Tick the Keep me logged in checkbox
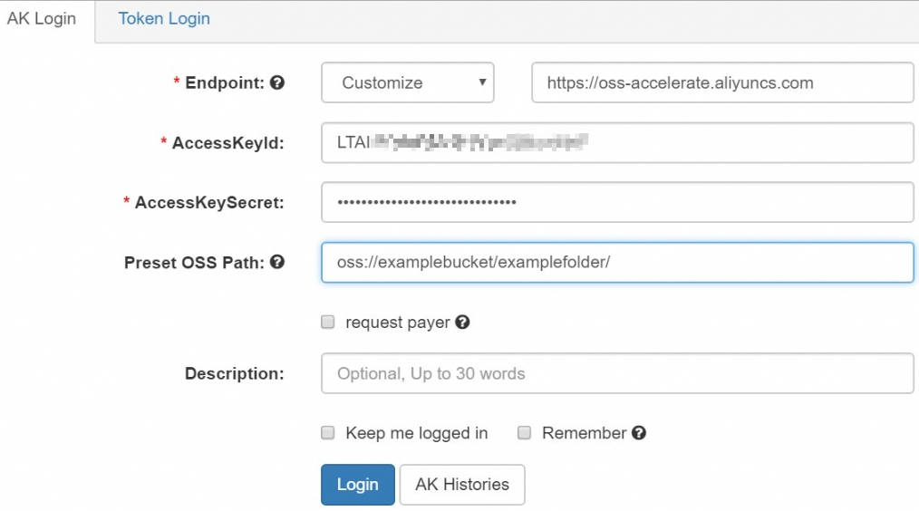Viewport: 919px width, 511px height. tap(328, 433)
